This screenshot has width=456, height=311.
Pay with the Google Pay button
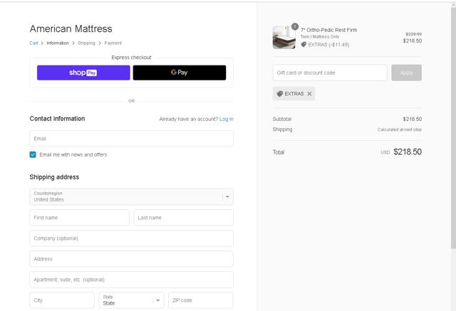[x=180, y=73]
